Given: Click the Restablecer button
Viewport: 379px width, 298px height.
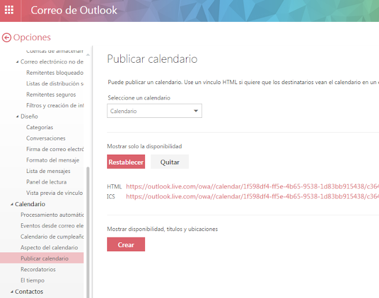Looking at the screenshot, I should coord(126,162).
